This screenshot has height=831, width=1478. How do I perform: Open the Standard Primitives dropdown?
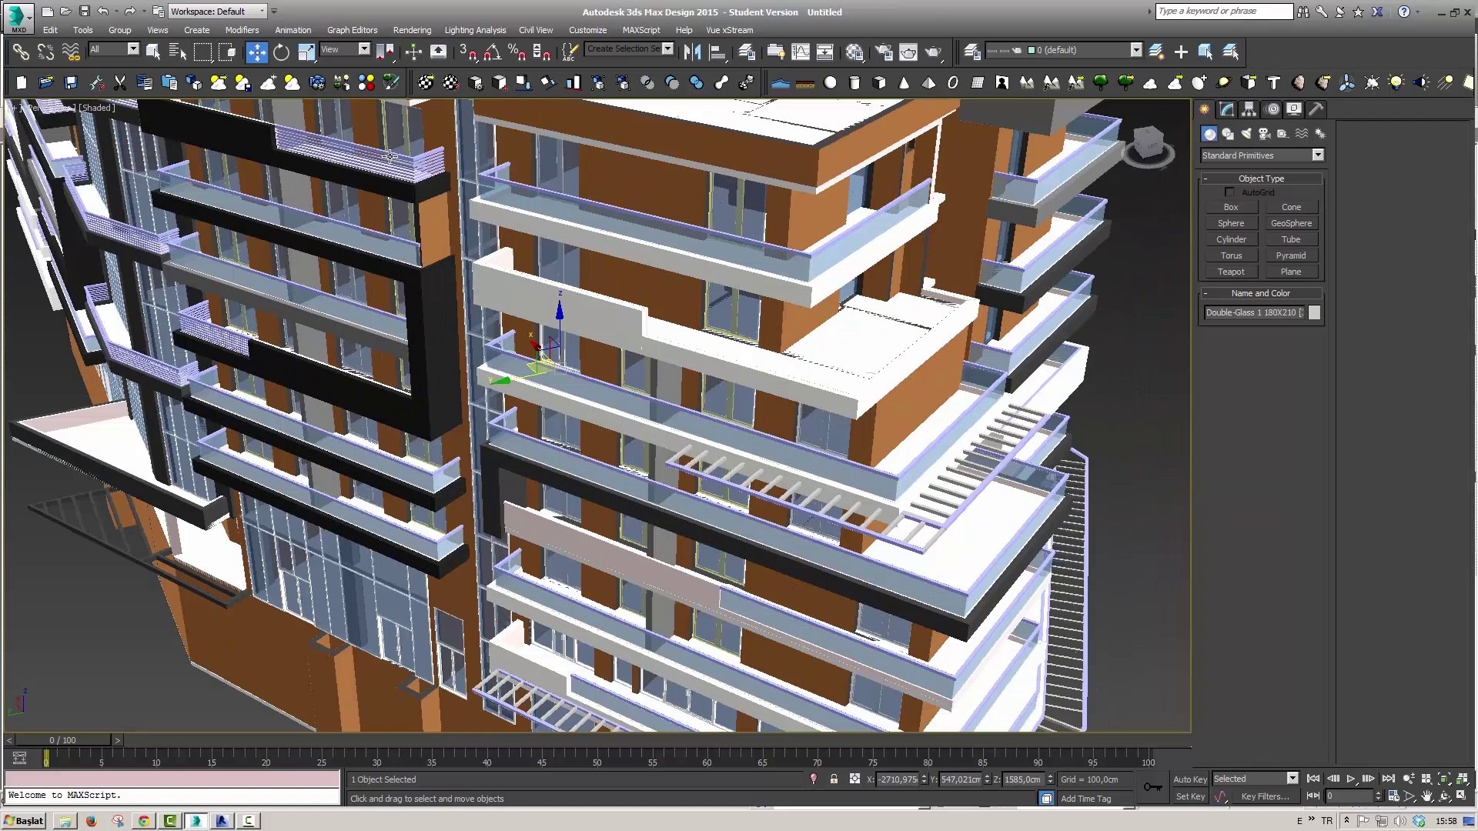coord(1317,155)
